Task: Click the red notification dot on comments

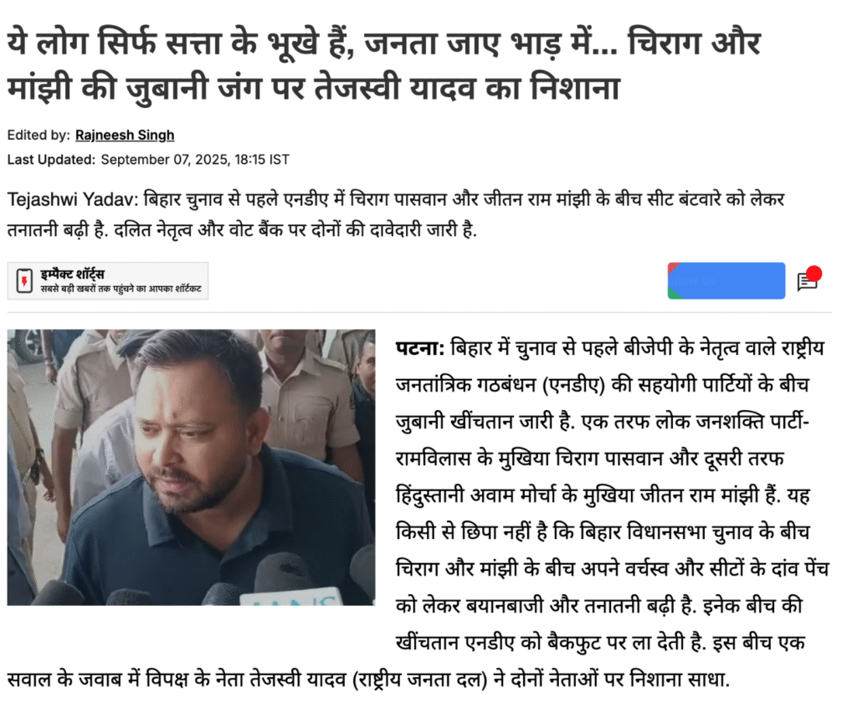Action: 813,273
